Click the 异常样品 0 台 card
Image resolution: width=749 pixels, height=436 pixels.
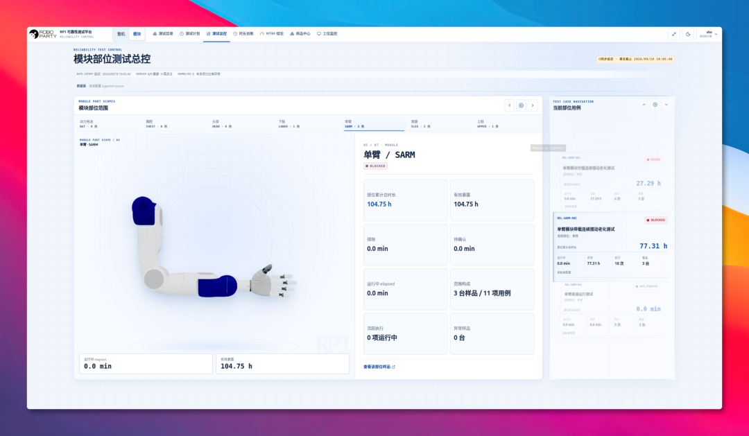[492, 333]
